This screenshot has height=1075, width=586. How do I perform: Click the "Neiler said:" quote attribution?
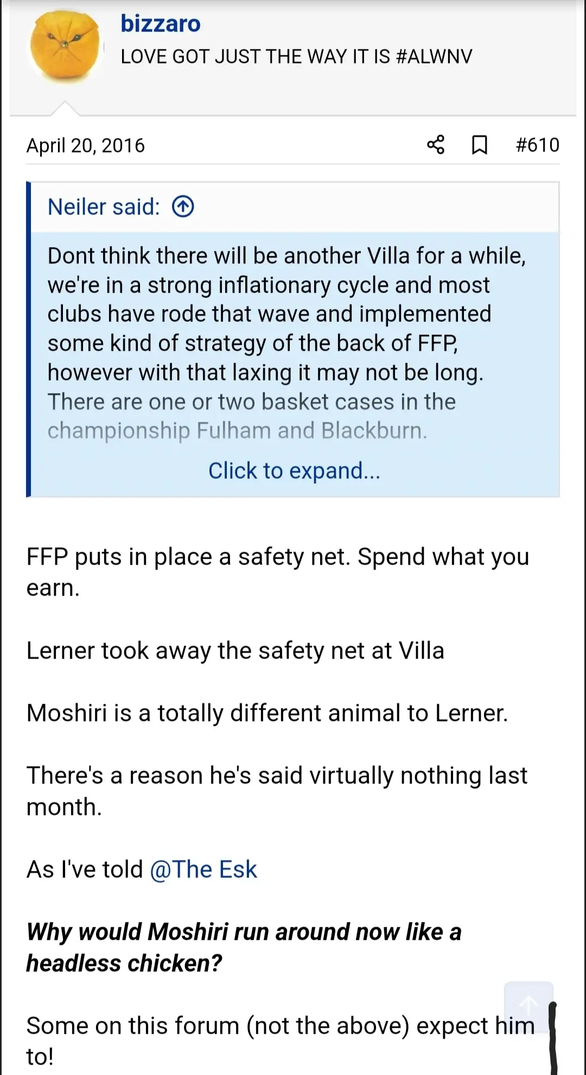point(104,207)
